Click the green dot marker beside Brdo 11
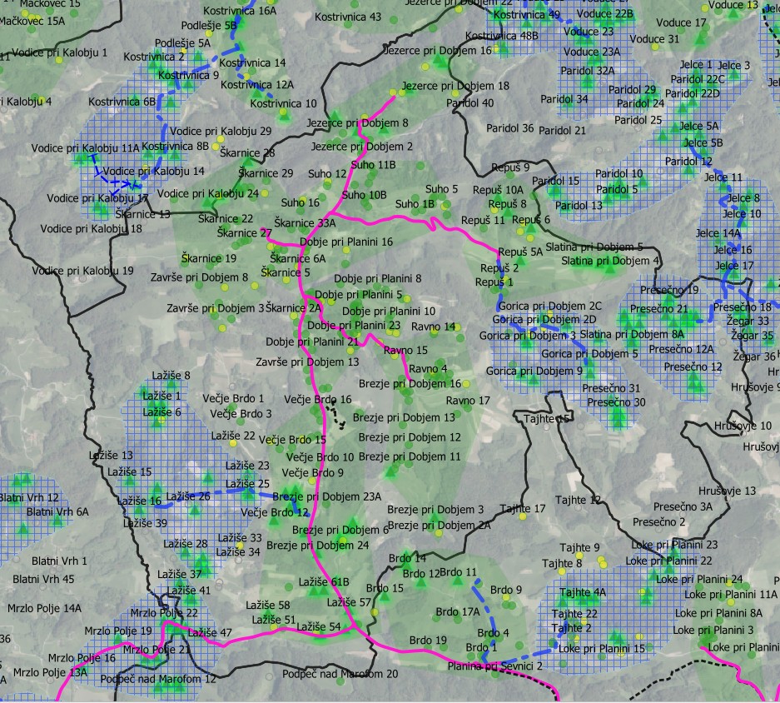Image resolution: width=780 pixels, height=703 pixels. 480,585
